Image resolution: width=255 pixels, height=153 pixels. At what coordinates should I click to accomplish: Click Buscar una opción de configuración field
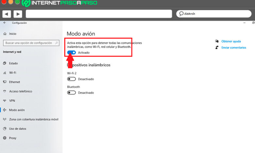[x=31, y=43]
